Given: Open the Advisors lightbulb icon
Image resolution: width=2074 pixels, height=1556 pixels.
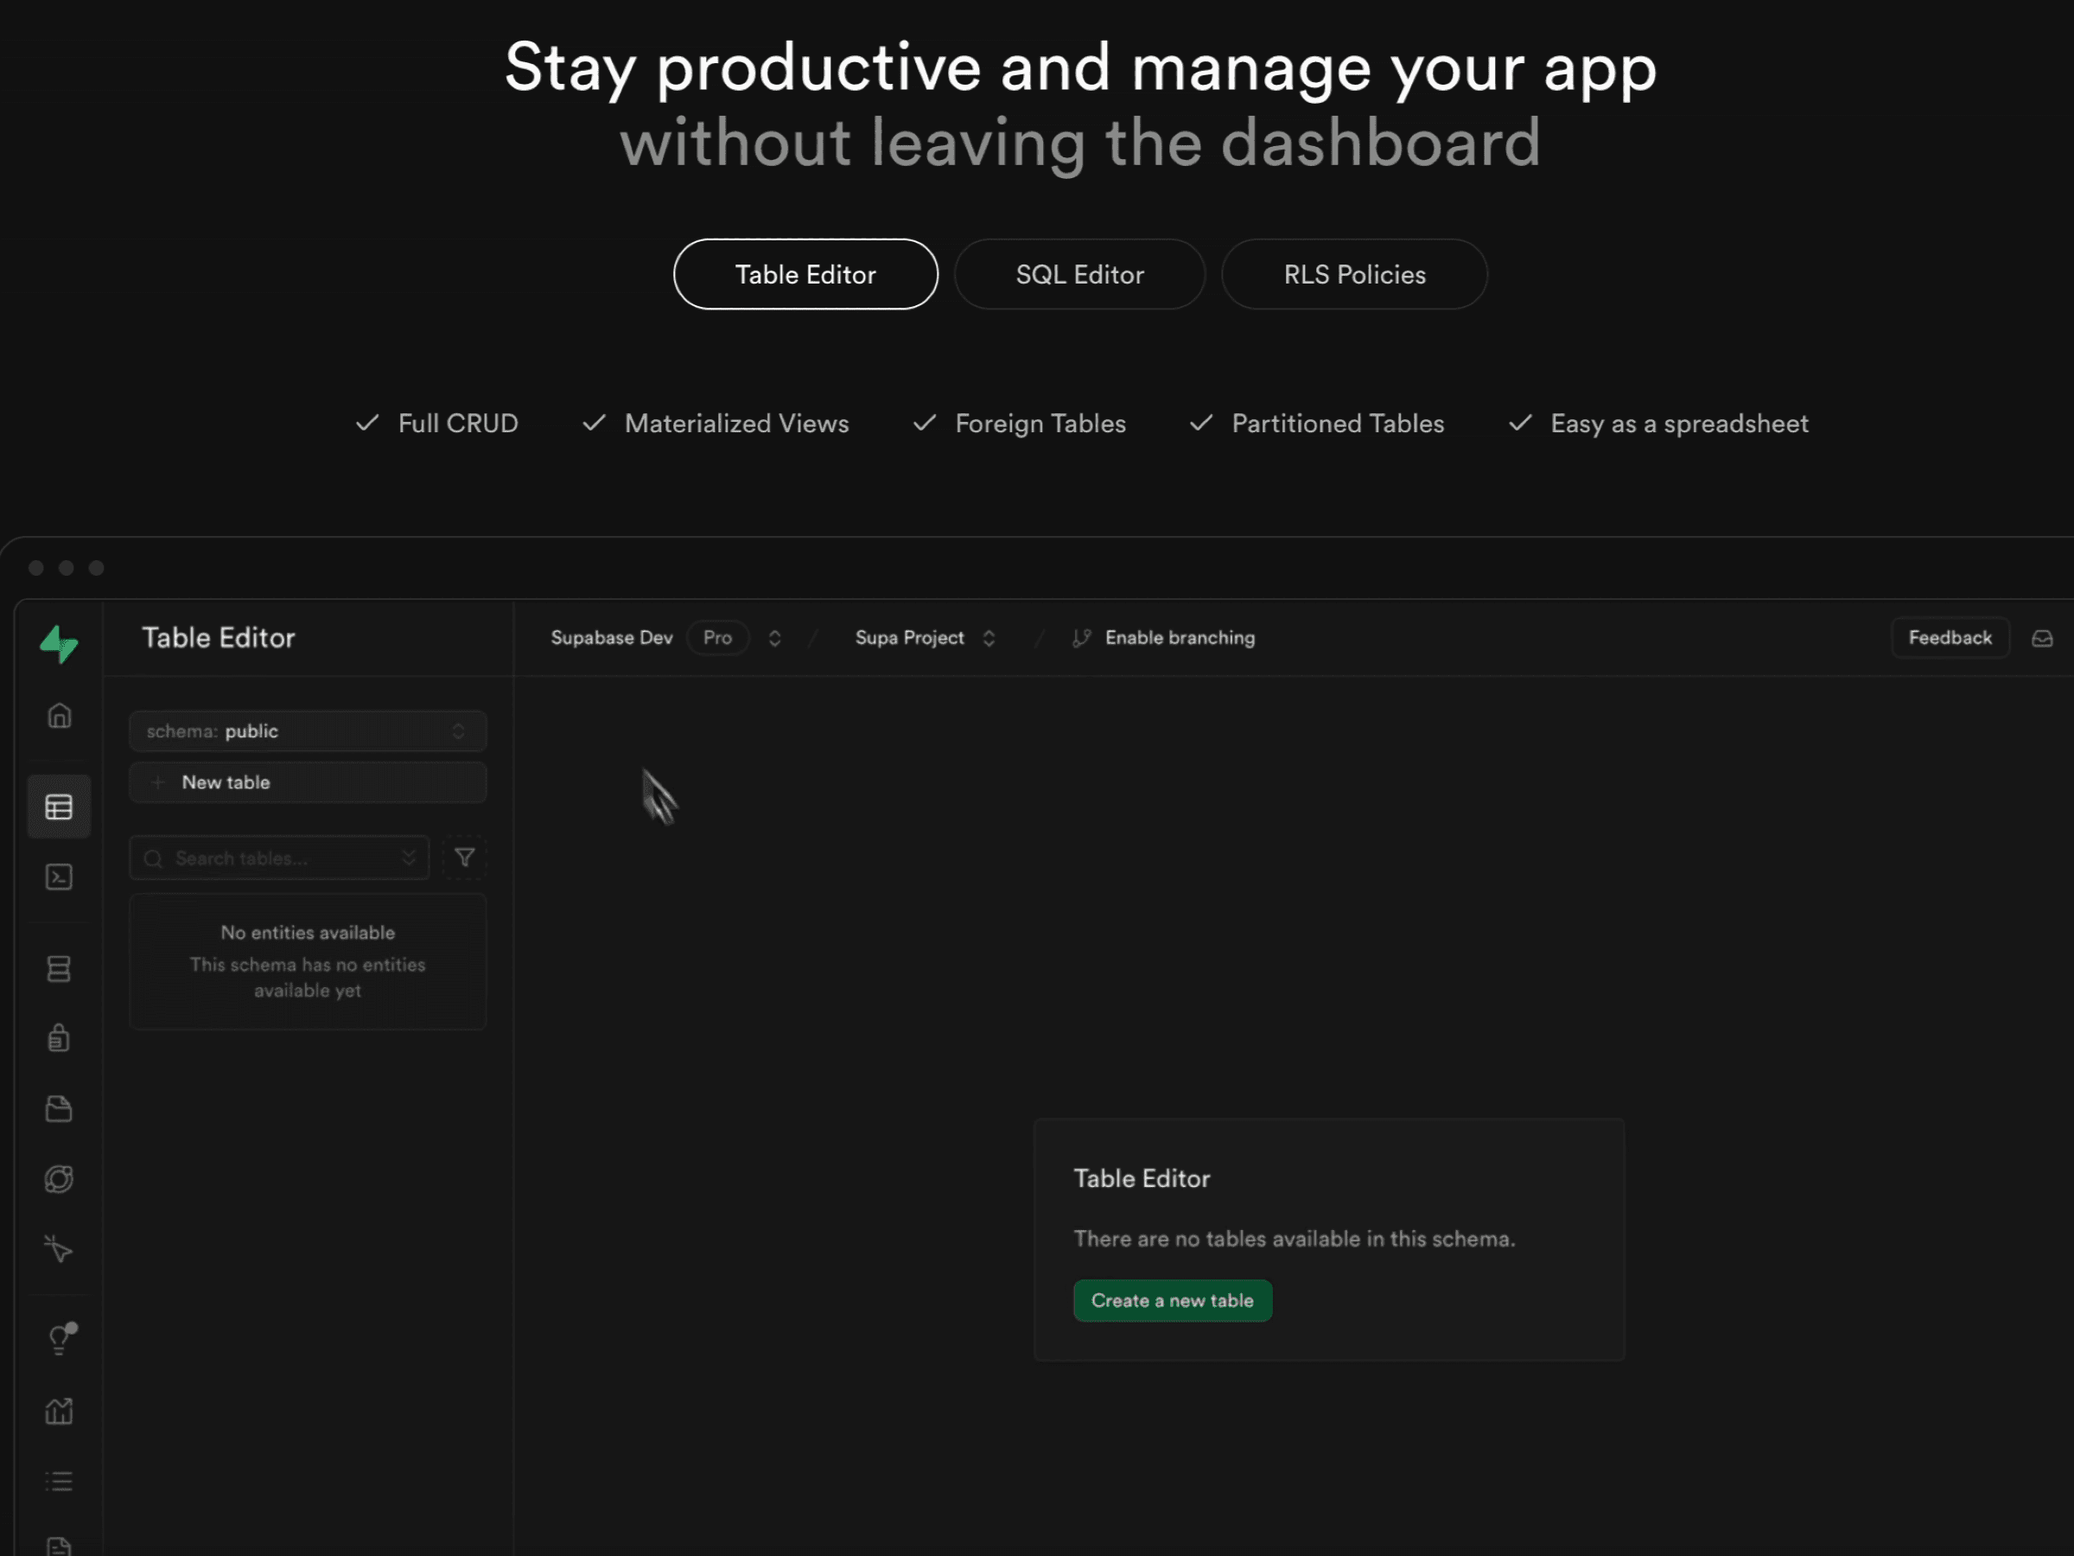Looking at the screenshot, I should (61, 1338).
